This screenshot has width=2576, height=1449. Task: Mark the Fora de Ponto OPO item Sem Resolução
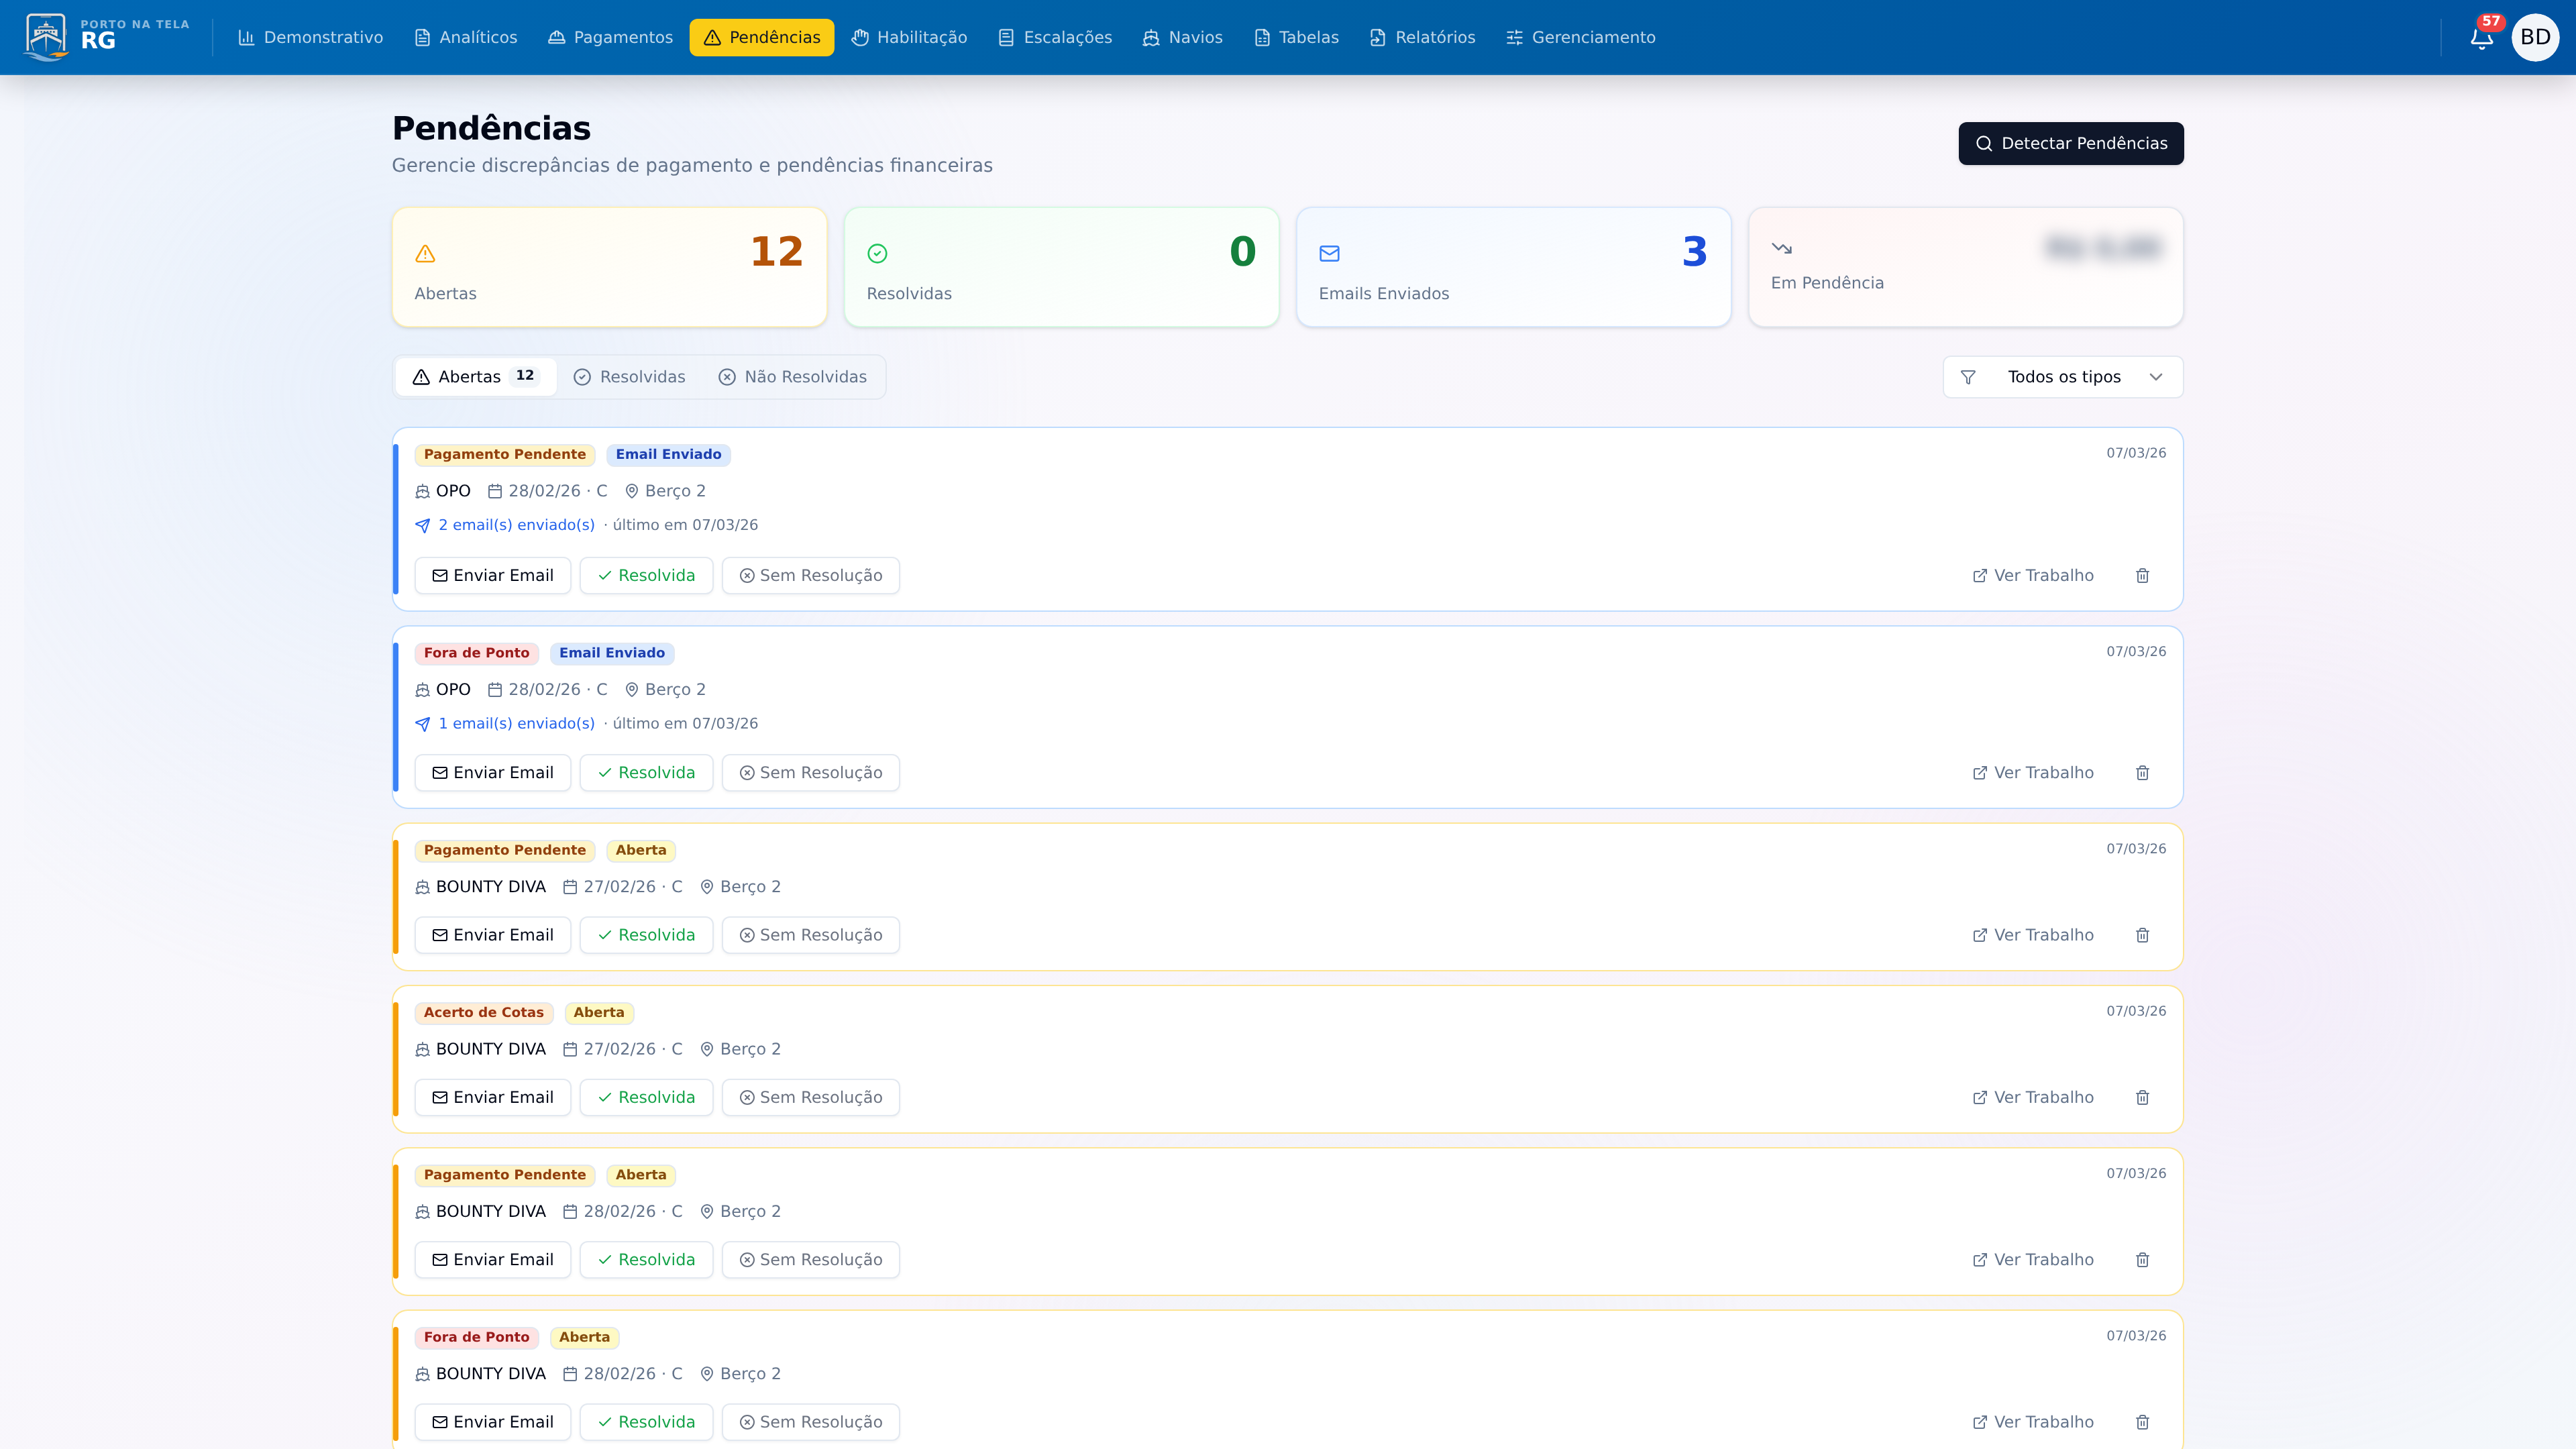(810, 772)
